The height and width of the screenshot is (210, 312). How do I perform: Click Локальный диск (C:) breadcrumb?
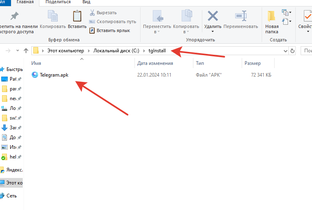click(x=116, y=51)
